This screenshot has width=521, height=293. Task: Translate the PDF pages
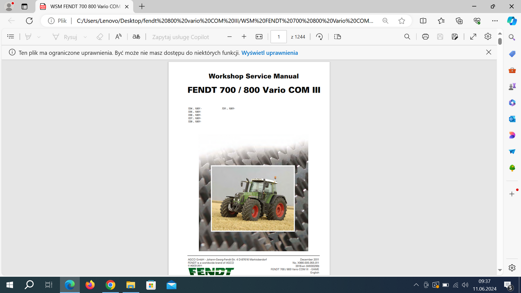coord(136,36)
